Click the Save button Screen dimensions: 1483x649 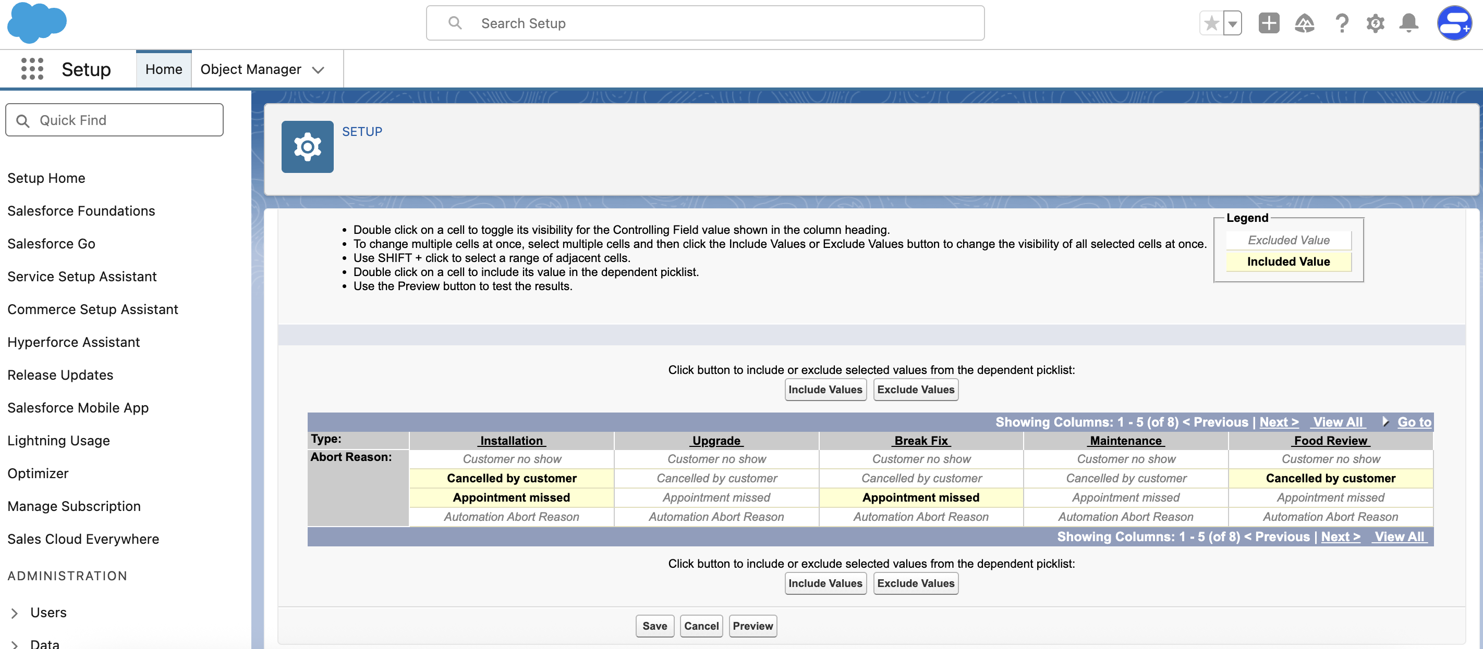(654, 626)
